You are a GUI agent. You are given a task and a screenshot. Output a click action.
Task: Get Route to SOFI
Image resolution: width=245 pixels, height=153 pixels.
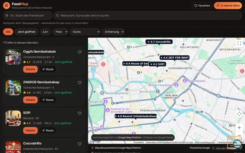coord(48,130)
